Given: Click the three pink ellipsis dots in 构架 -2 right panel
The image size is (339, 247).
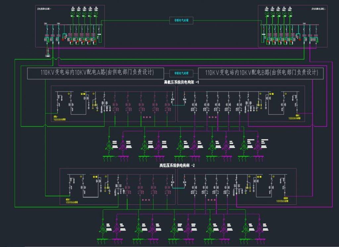Looking at the screenshot, I should click(x=212, y=200).
